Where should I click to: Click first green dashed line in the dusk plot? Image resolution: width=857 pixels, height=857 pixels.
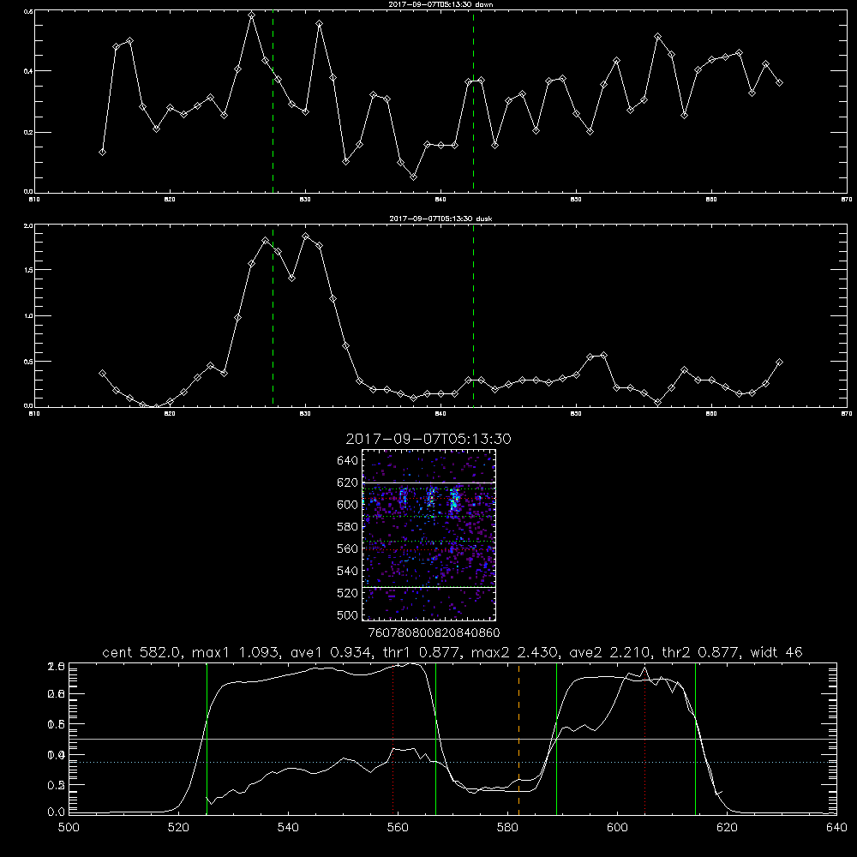(x=273, y=316)
